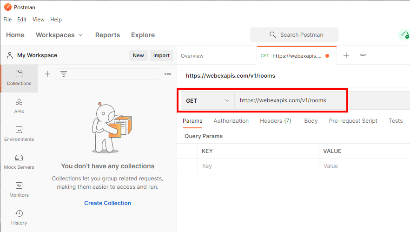Click the VALUE column header
The image size is (410, 232).
point(332,151)
